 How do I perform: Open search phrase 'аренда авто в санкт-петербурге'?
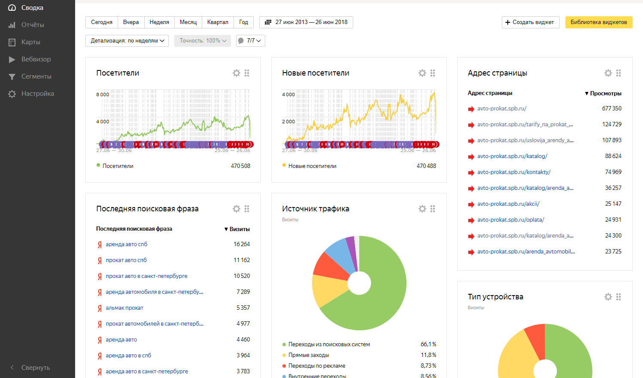point(147,371)
